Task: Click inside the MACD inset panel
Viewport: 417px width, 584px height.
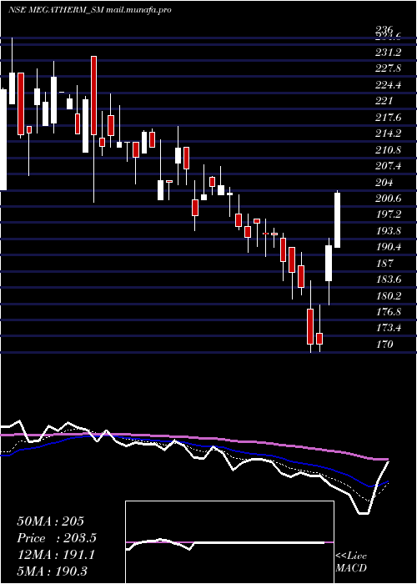Action: coord(229,542)
